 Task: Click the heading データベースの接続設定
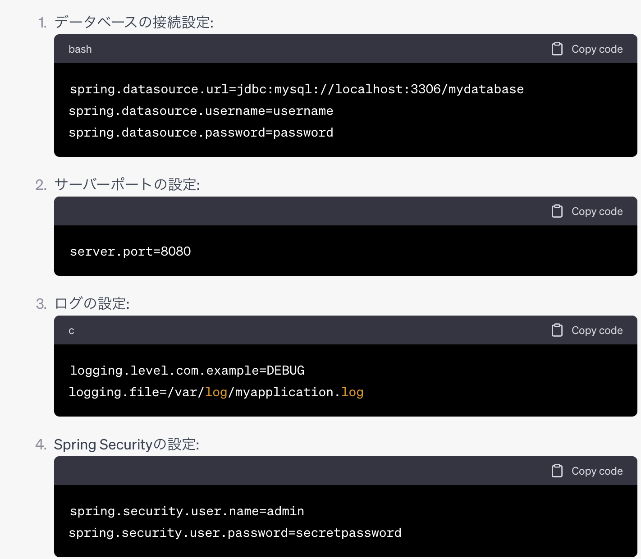coord(134,22)
